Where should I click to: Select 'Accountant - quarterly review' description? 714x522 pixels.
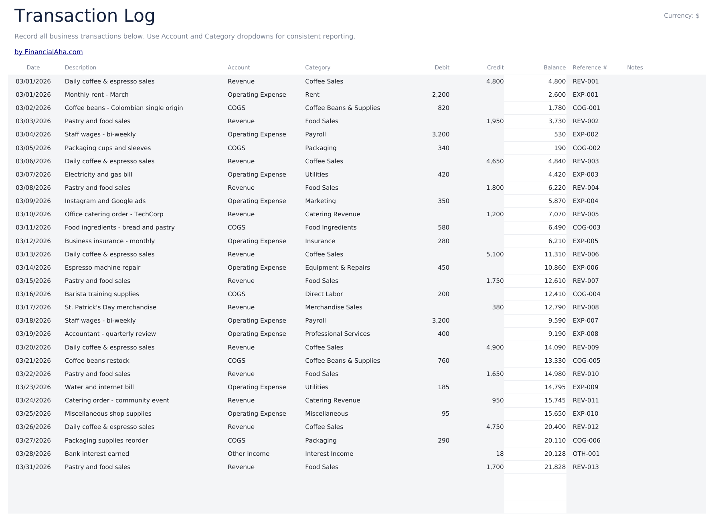tap(110, 334)
